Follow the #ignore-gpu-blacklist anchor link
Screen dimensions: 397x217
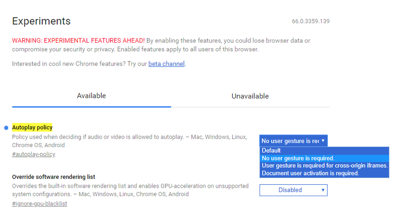pos(40,204)
